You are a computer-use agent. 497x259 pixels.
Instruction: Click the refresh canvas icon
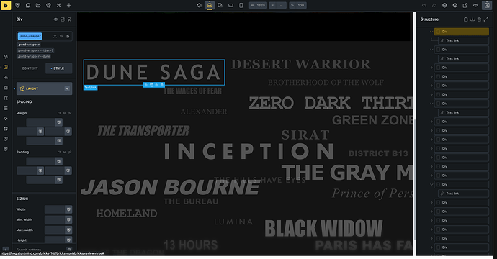199,5
